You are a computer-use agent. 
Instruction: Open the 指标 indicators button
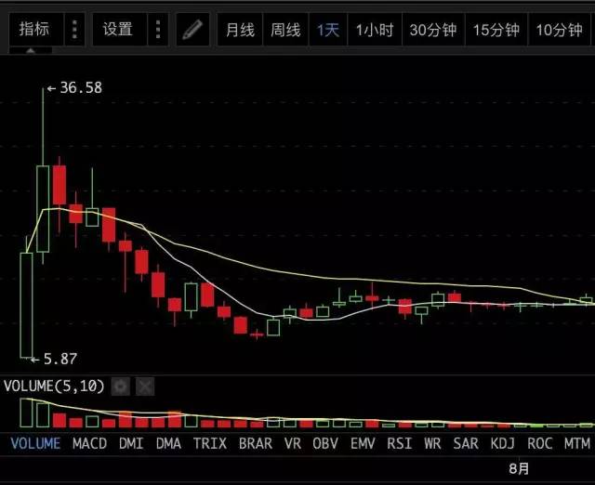coord(36,30)
